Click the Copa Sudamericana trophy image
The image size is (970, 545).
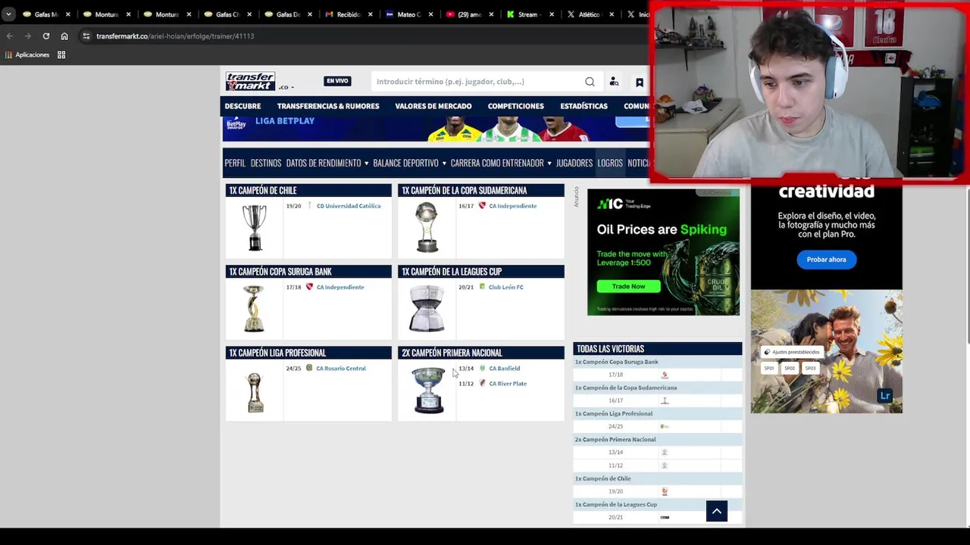pyautogui.click(x=427, y=227)
